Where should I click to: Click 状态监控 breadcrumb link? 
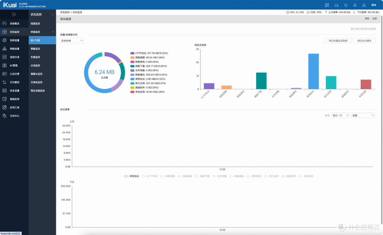(65, 12)
